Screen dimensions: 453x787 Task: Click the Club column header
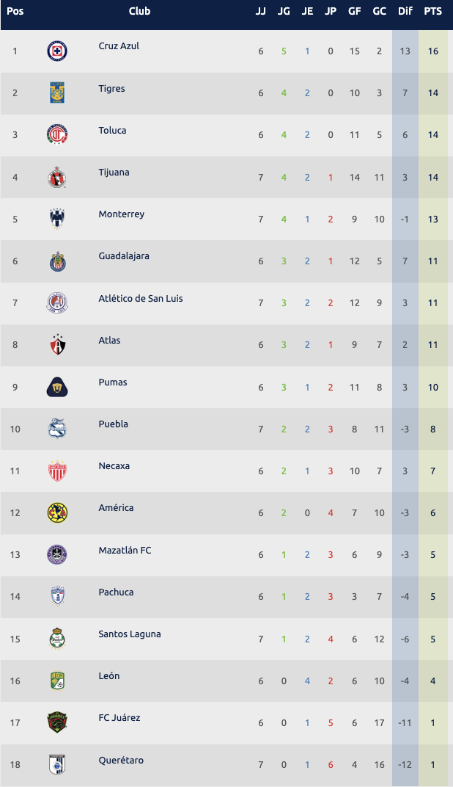(x=139, y=11)
